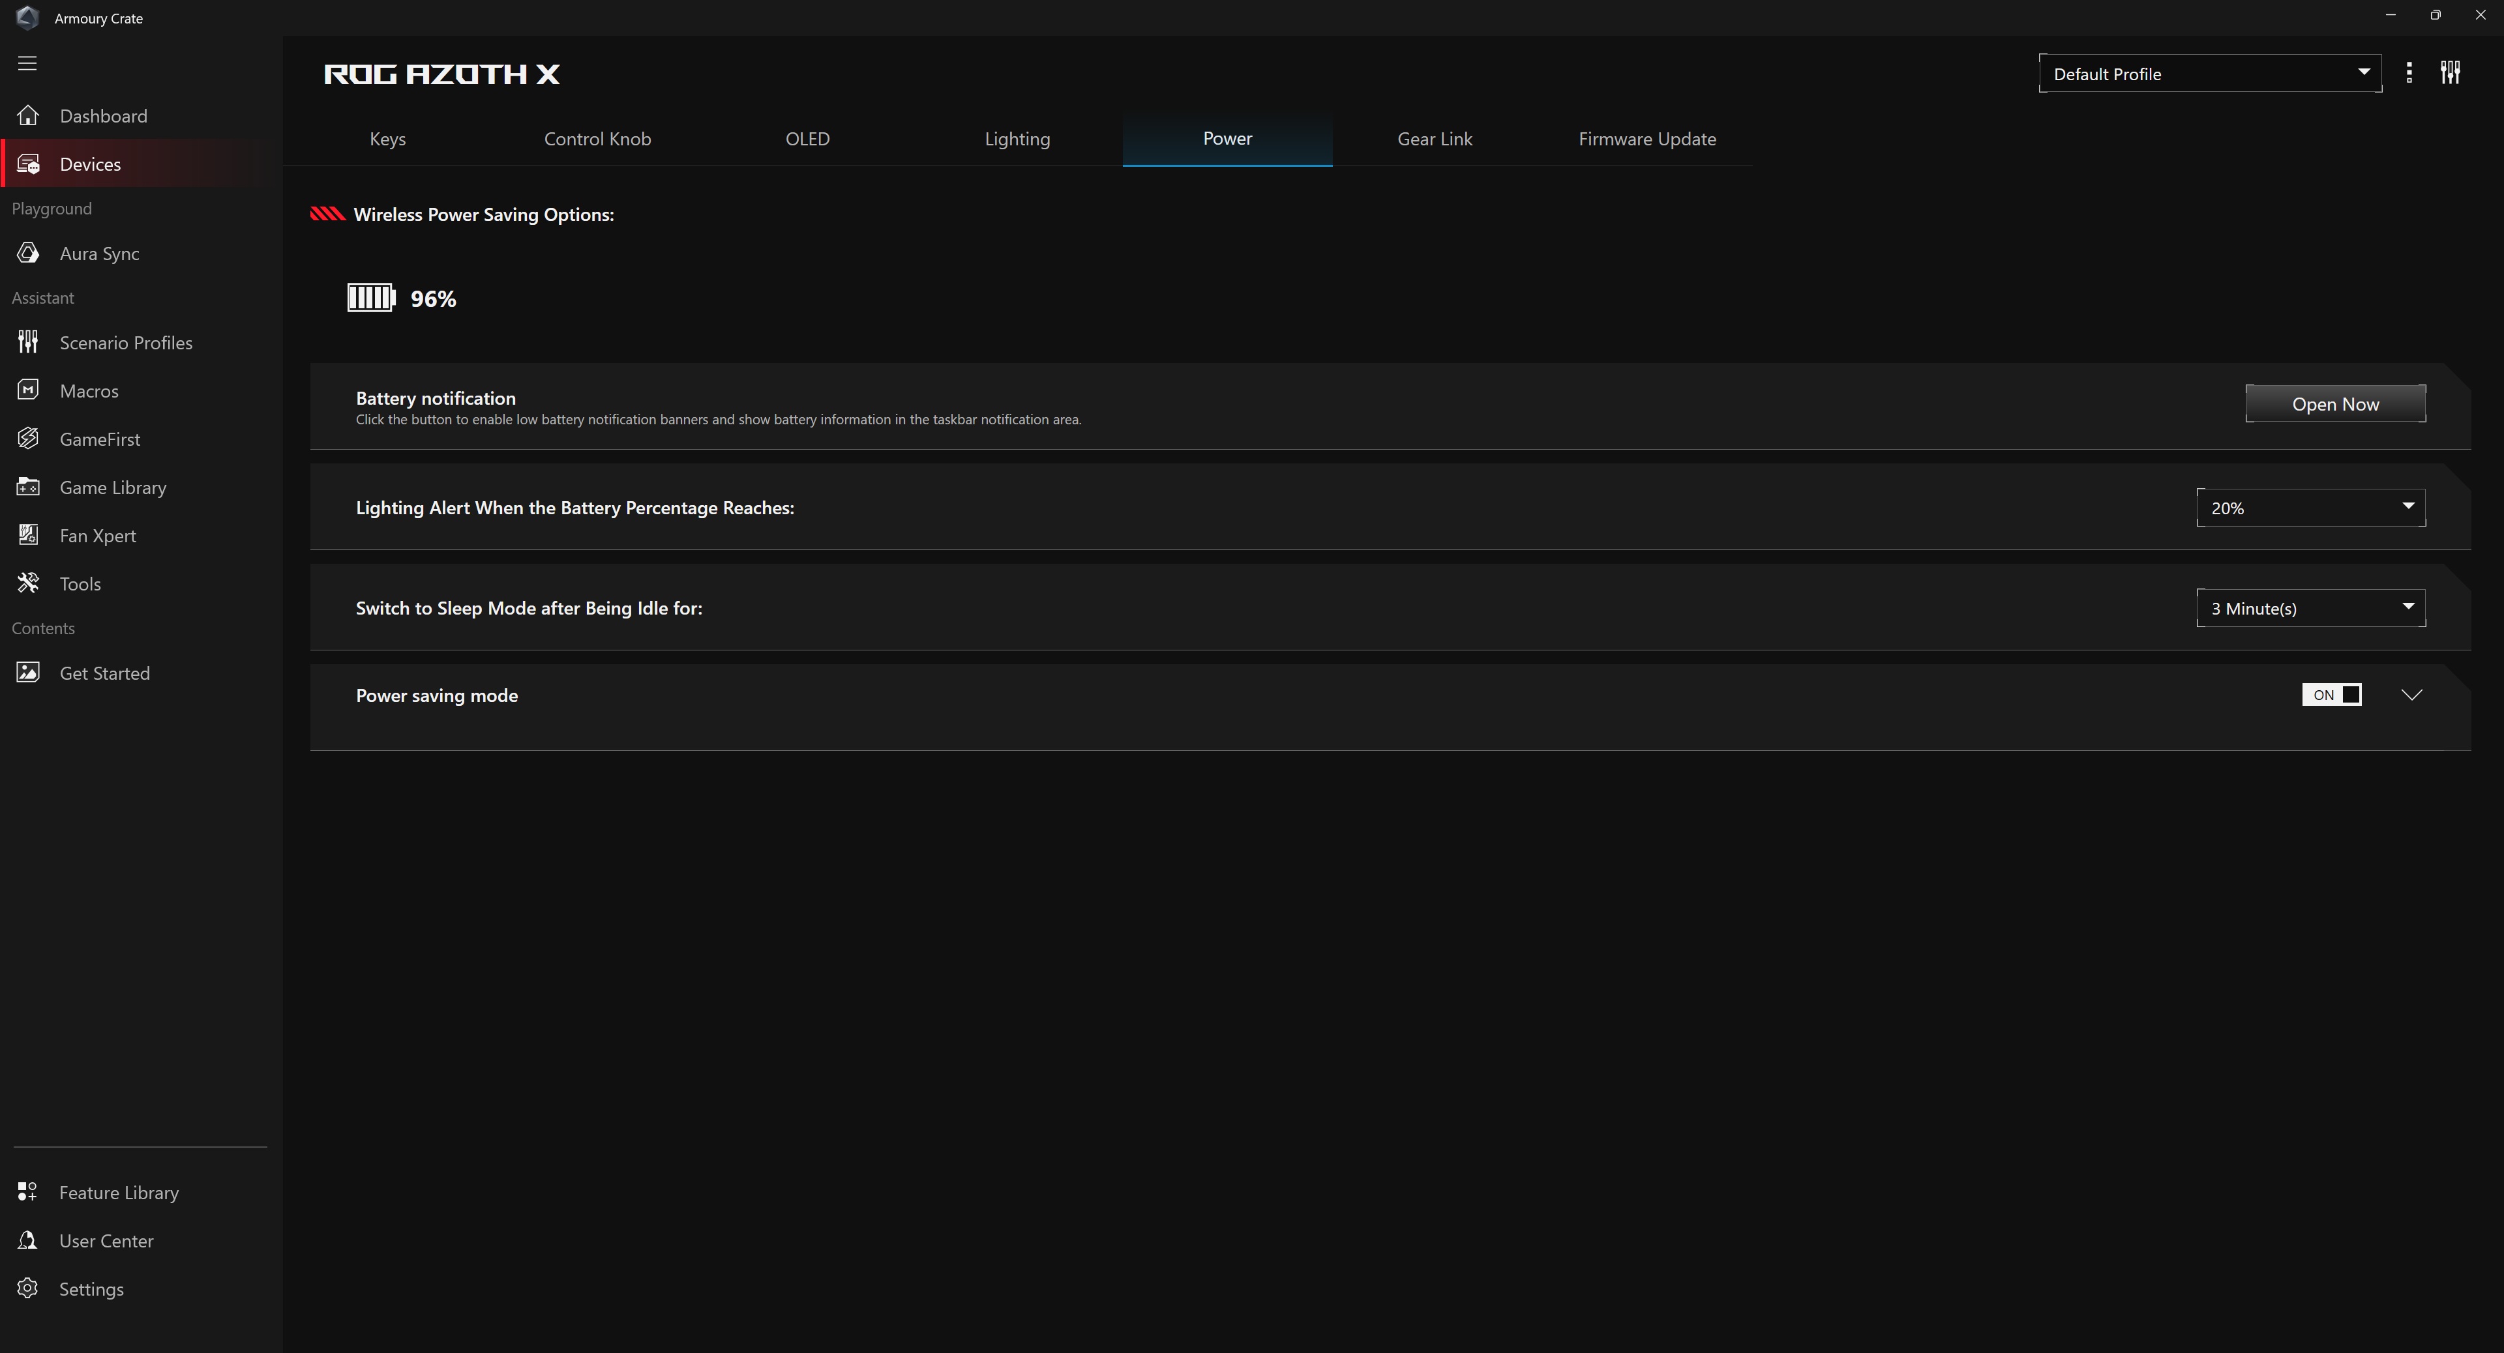
Task: Click the Power saving mode label
Action: coord(436,695)
